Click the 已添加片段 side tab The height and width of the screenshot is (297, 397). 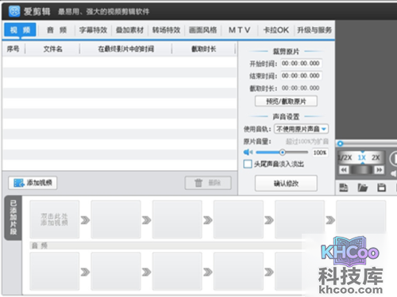pyautogui.click(x=13, y=218)
